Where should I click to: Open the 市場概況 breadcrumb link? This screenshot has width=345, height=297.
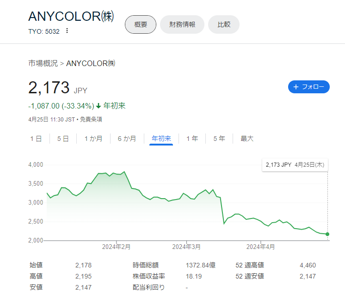pyautogui.click(x=43, y=63)
